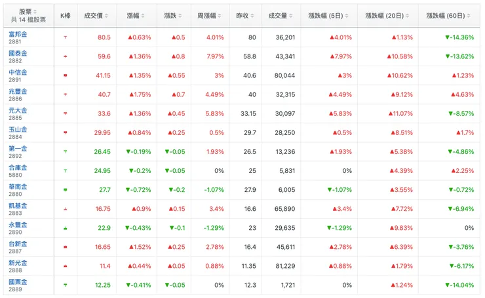Select 合庫金 price value 24.95

click(x=102, y=171)
